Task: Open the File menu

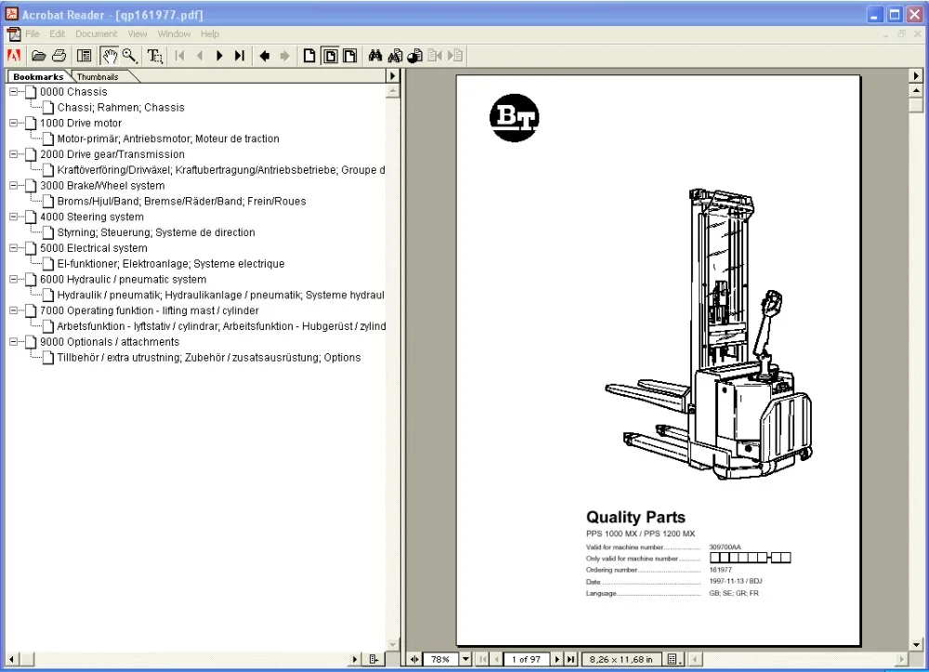Action: pos(33,33)
